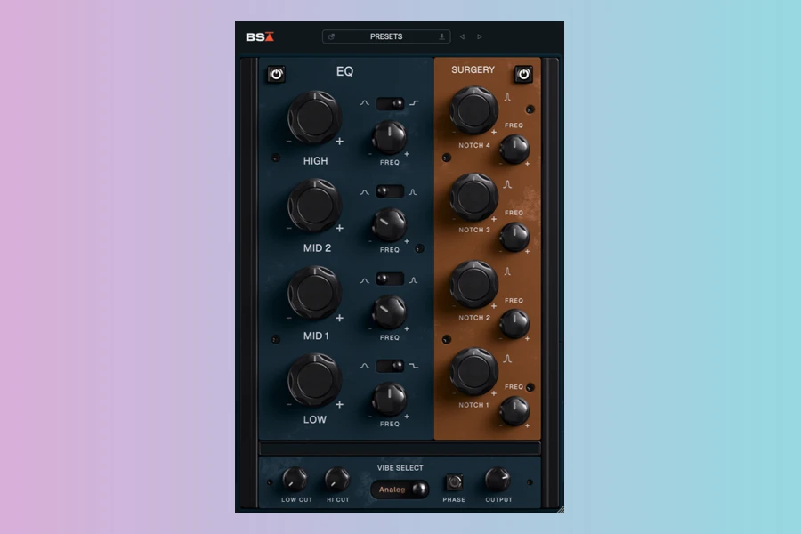Click the Output knob
The height and width of the screenshot is (534, 801).
498,481
